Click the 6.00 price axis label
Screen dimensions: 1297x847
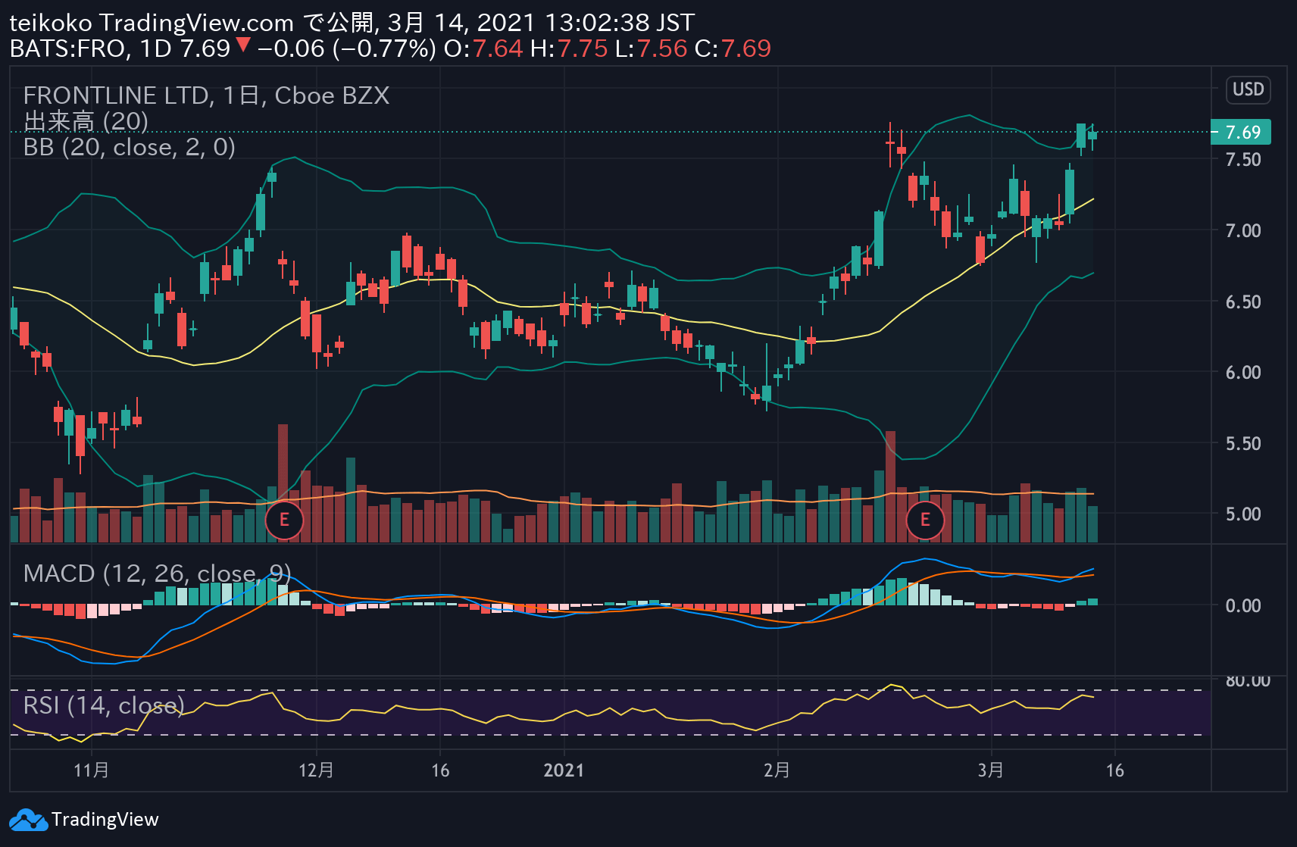[1243, 373]
